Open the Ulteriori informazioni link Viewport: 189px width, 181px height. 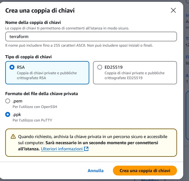click(x=62, y=149)
